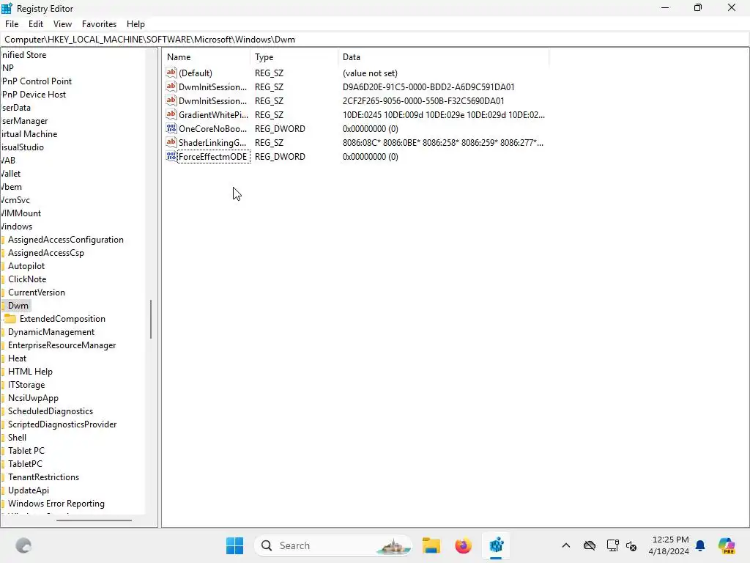This screenshot has height=563, width=750.
Task: Select the (Default) value name
Action: [195, 73]
